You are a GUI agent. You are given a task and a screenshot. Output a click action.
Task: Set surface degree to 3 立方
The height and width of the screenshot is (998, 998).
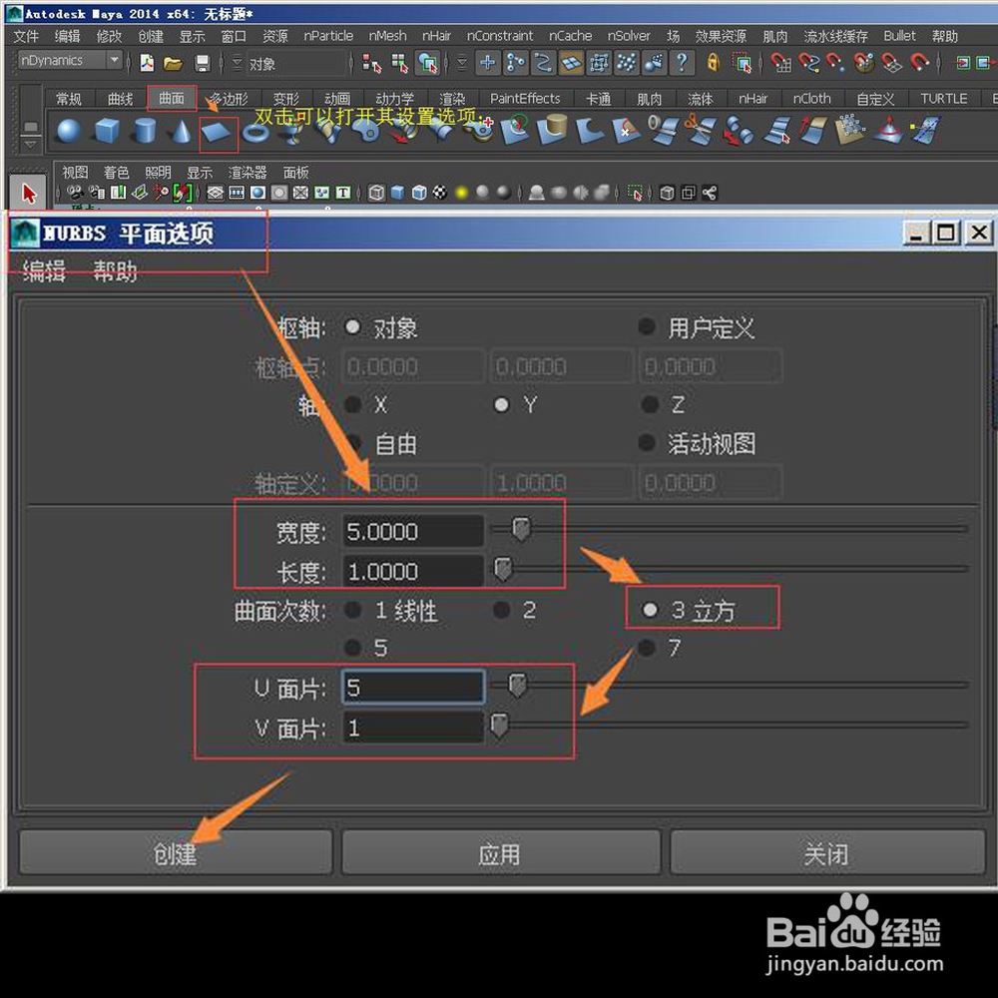650,610
